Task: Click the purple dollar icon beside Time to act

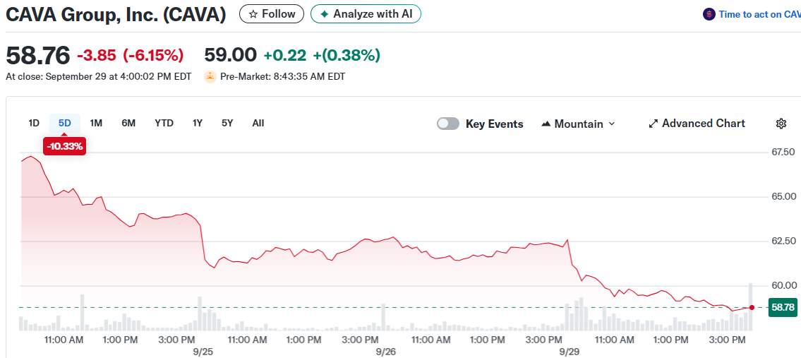Action: point(709,14)
